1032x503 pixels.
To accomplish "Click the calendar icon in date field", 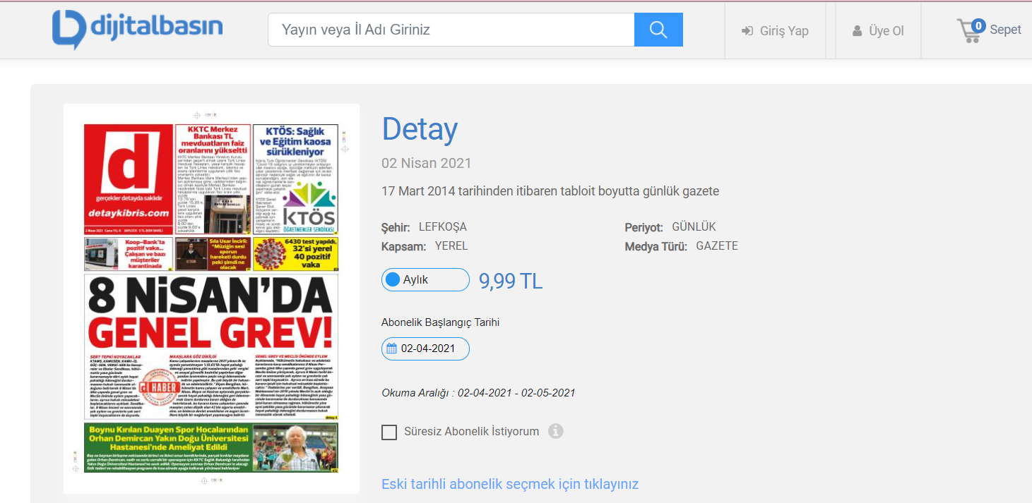I will click(391, 349).
